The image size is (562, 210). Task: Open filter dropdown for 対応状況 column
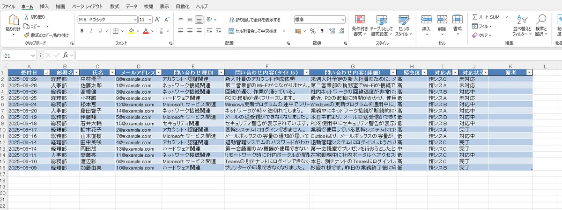486,73
